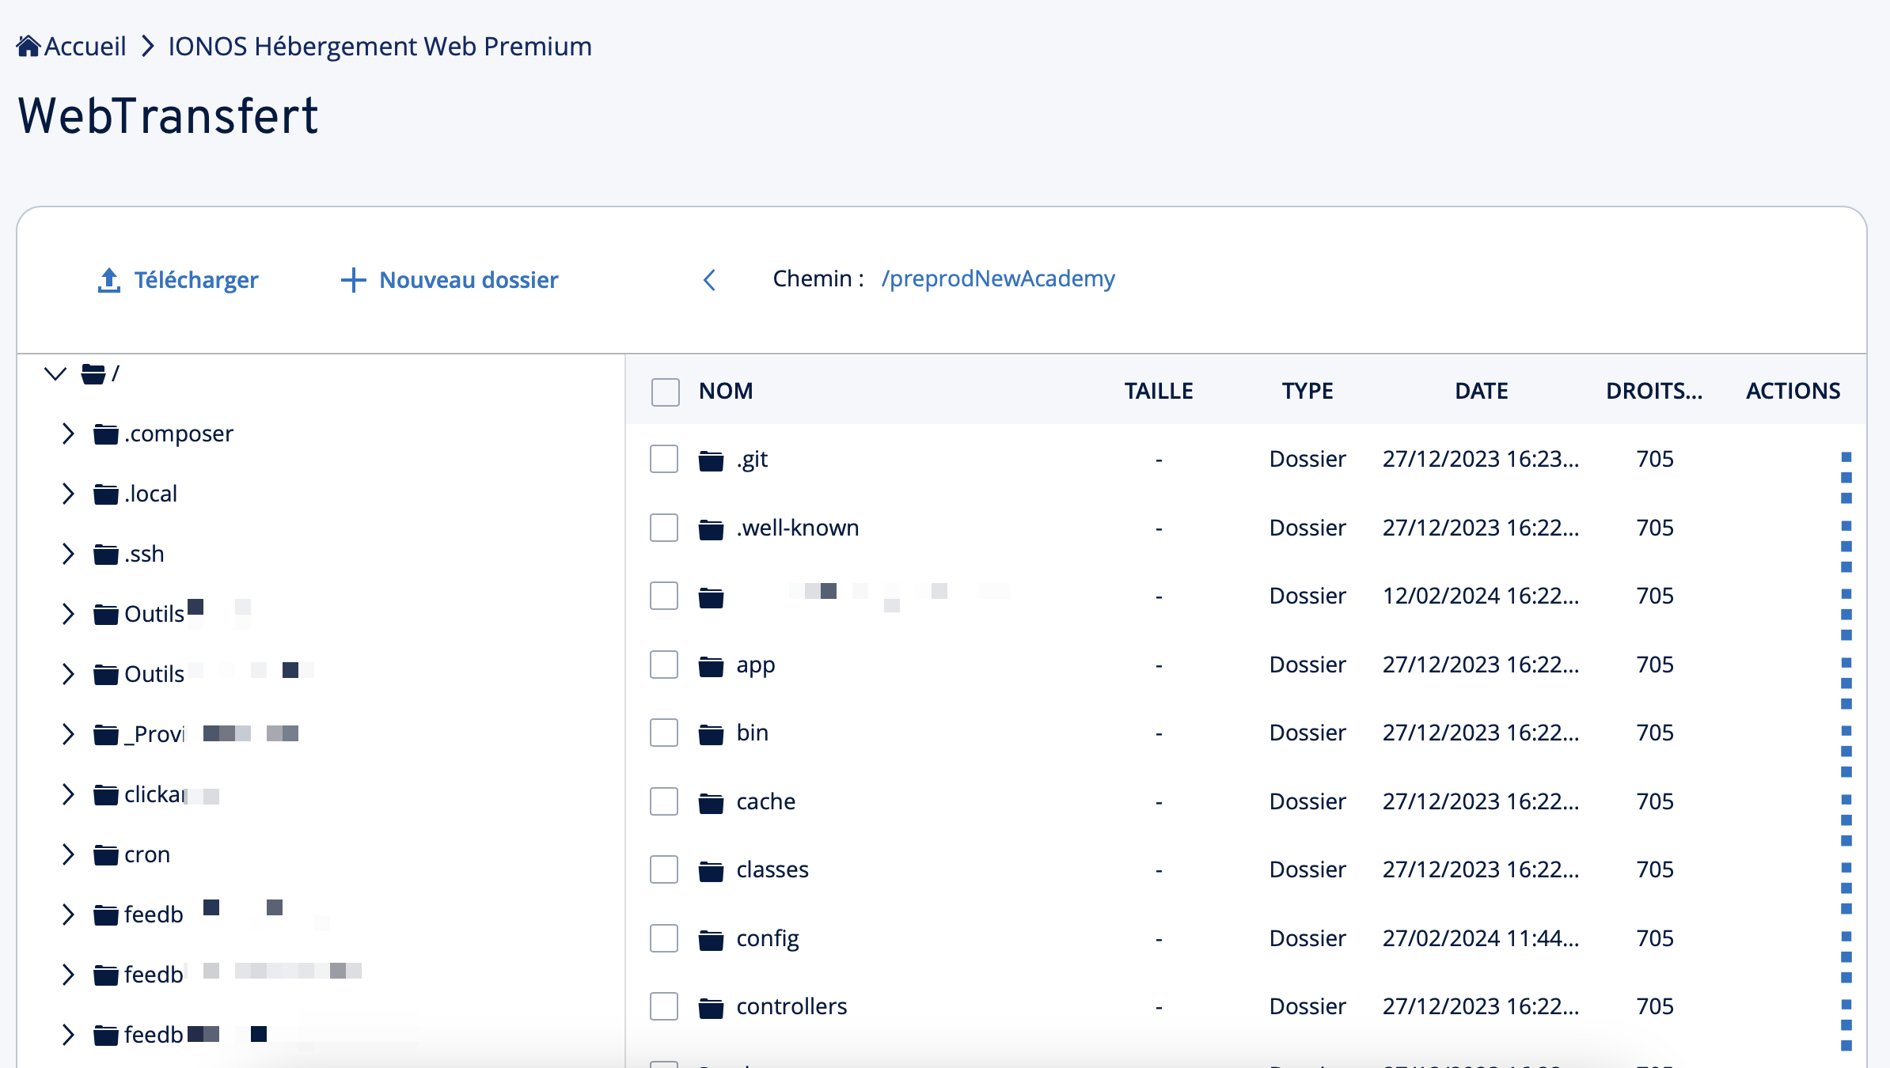Select the app folder checkbox
The height and width of the screenshot is (1068, 1890).
coord(663,665)
